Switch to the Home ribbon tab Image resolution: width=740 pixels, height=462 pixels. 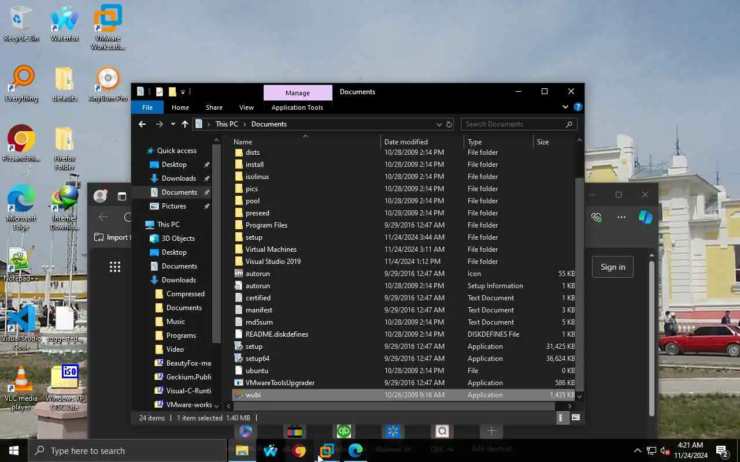180,107
